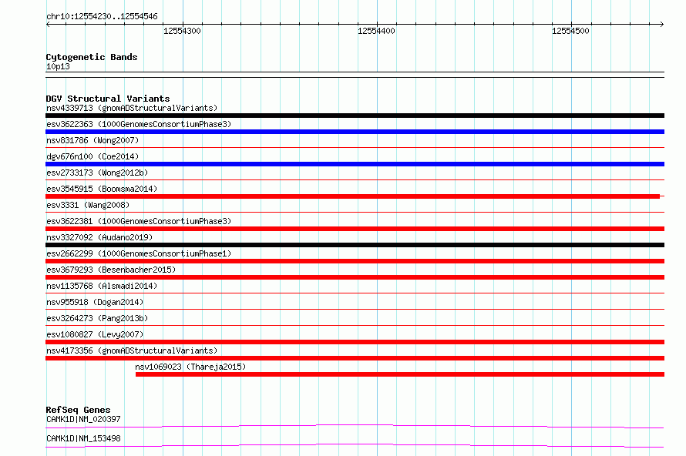Click ruler position 12554500
686x456 pixels.
click(x=570, y=31)
